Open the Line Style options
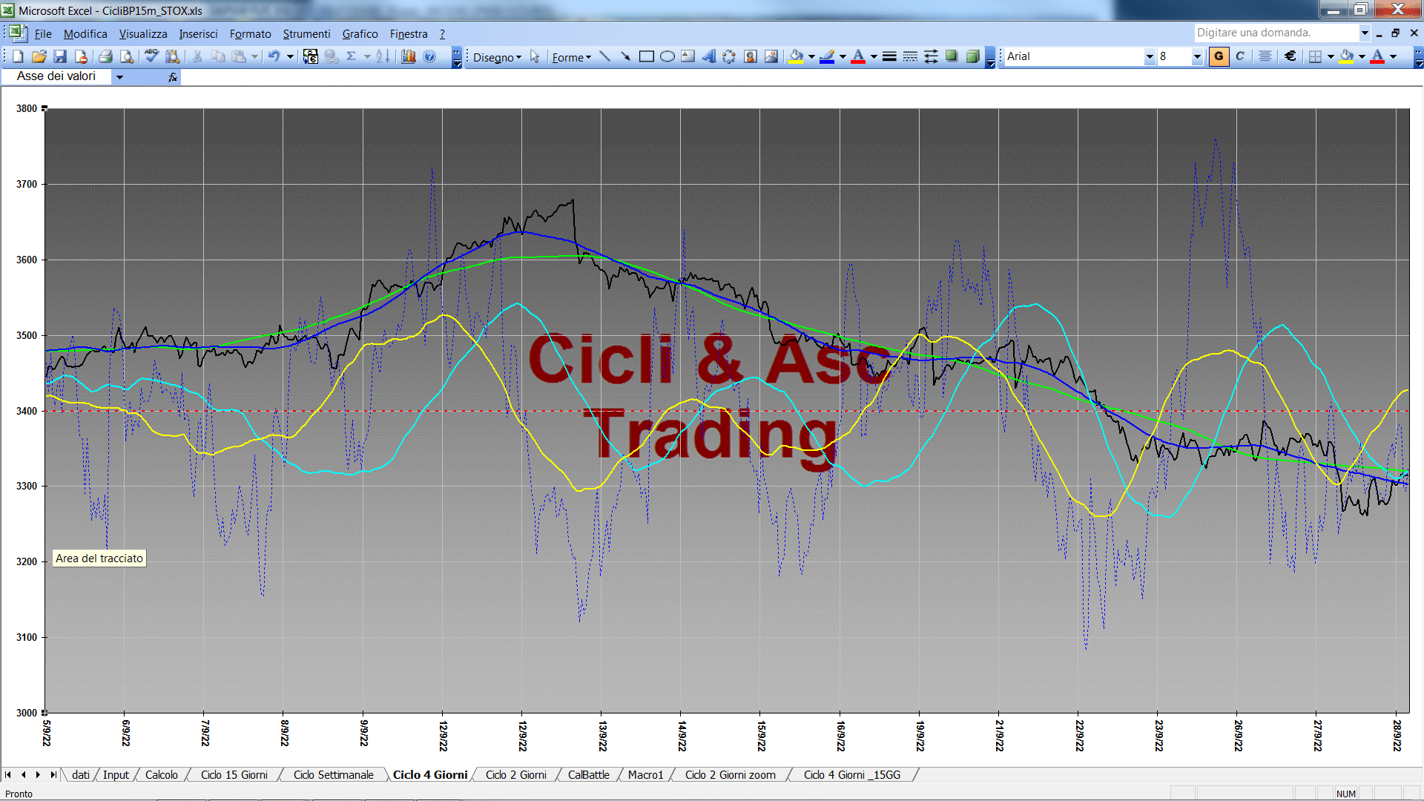1424x801 pixels. click(x=889, y=56)
